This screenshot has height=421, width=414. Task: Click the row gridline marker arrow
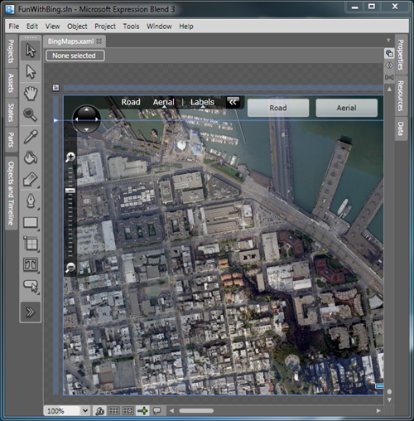(x=55, y=120)
